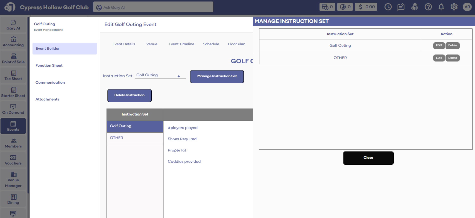The width and height of the screenshot is (475, 218).
Task: Click the help question mark icon
Action: click(x=428, y=7)
